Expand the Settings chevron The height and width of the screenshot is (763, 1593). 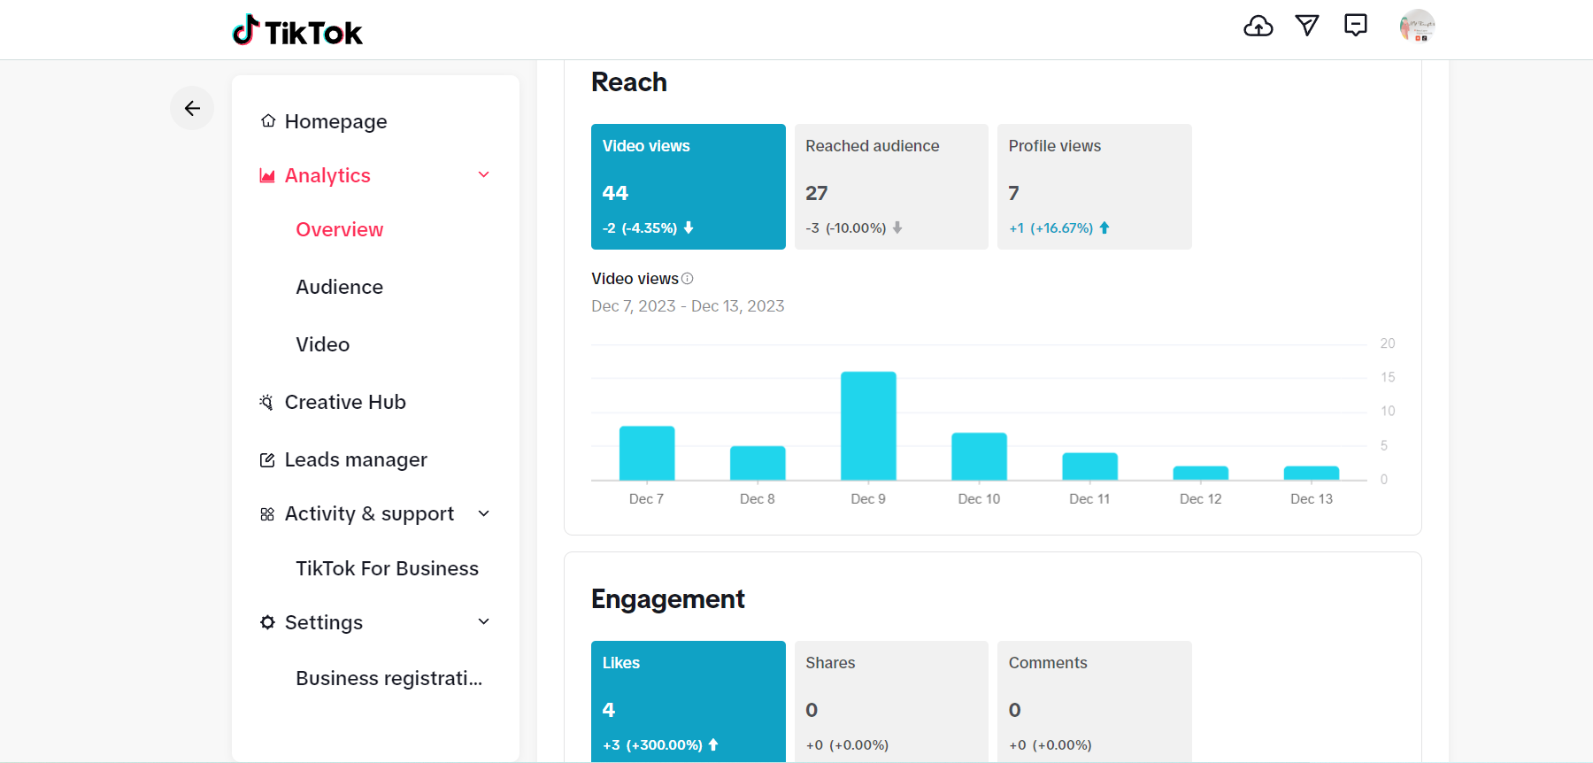pos(484,621)
